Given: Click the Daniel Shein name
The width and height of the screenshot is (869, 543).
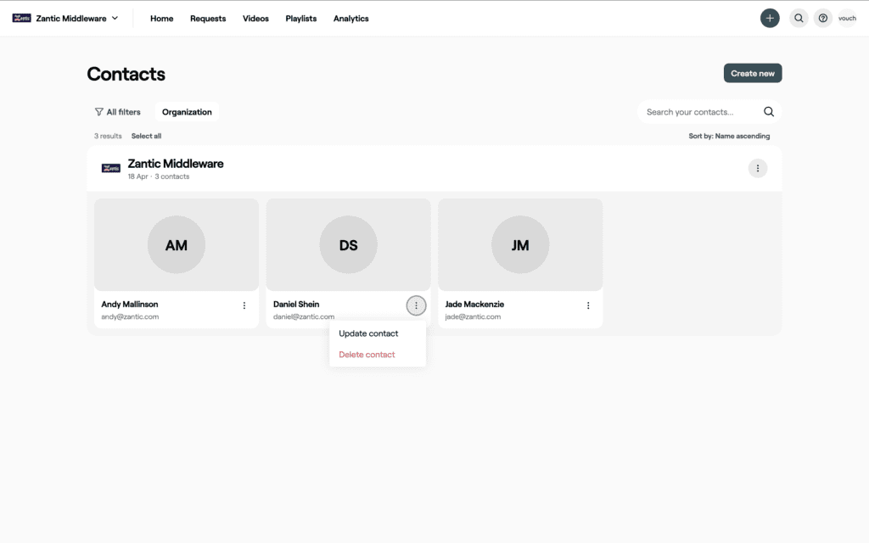Looking at the screenshot, I should (296, 305).
